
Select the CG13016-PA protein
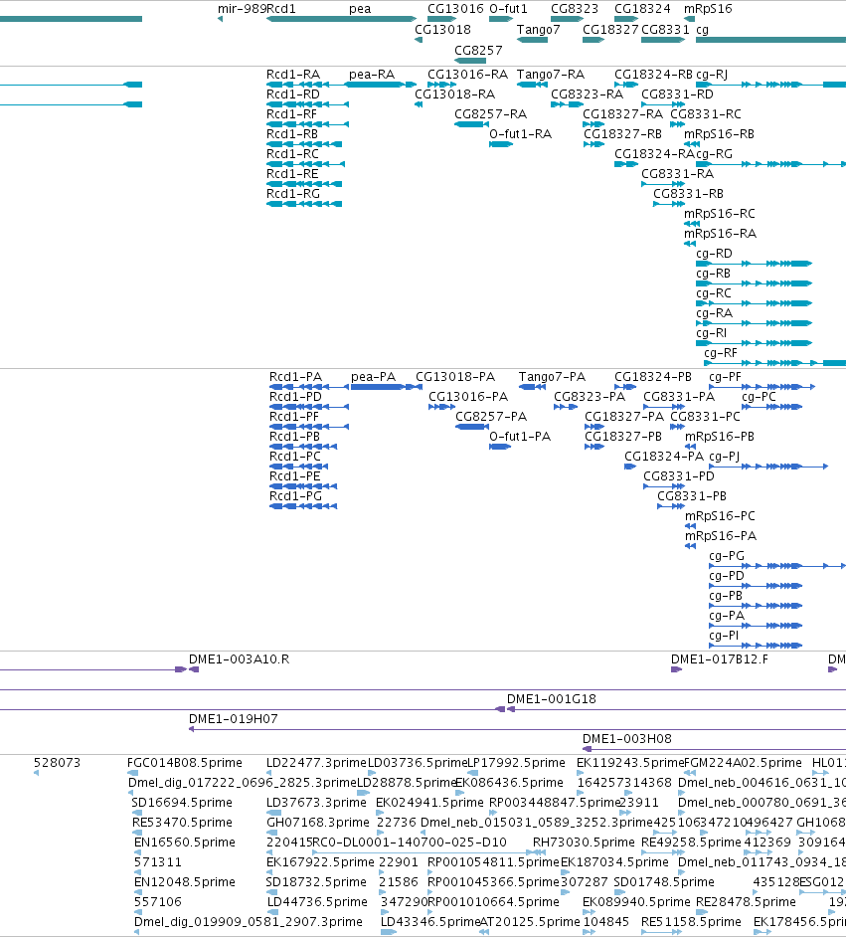tap(468, 397)
